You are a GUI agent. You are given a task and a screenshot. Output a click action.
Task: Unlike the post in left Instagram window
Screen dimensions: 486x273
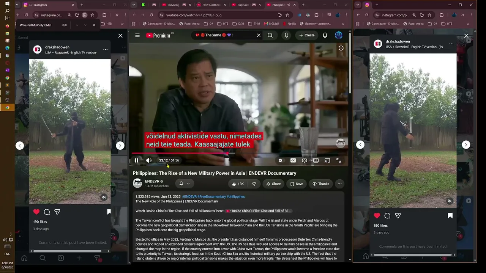click(36, 212)
